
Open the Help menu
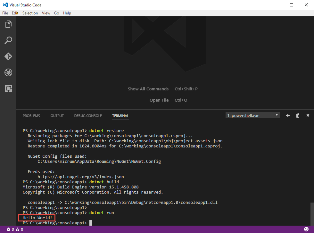pyautogui.click(x=67, y=13)
